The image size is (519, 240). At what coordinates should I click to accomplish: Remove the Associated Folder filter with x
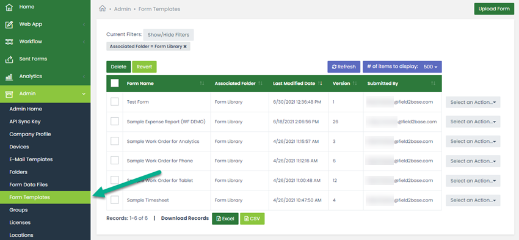click(x=185, y=46)
